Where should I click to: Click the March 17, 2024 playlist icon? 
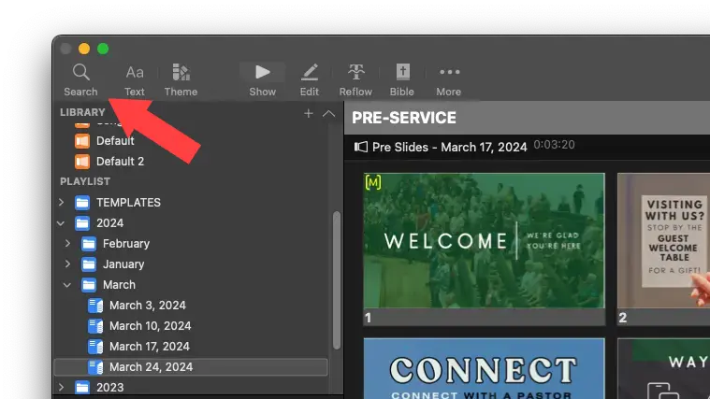click(x=95, y=347)
